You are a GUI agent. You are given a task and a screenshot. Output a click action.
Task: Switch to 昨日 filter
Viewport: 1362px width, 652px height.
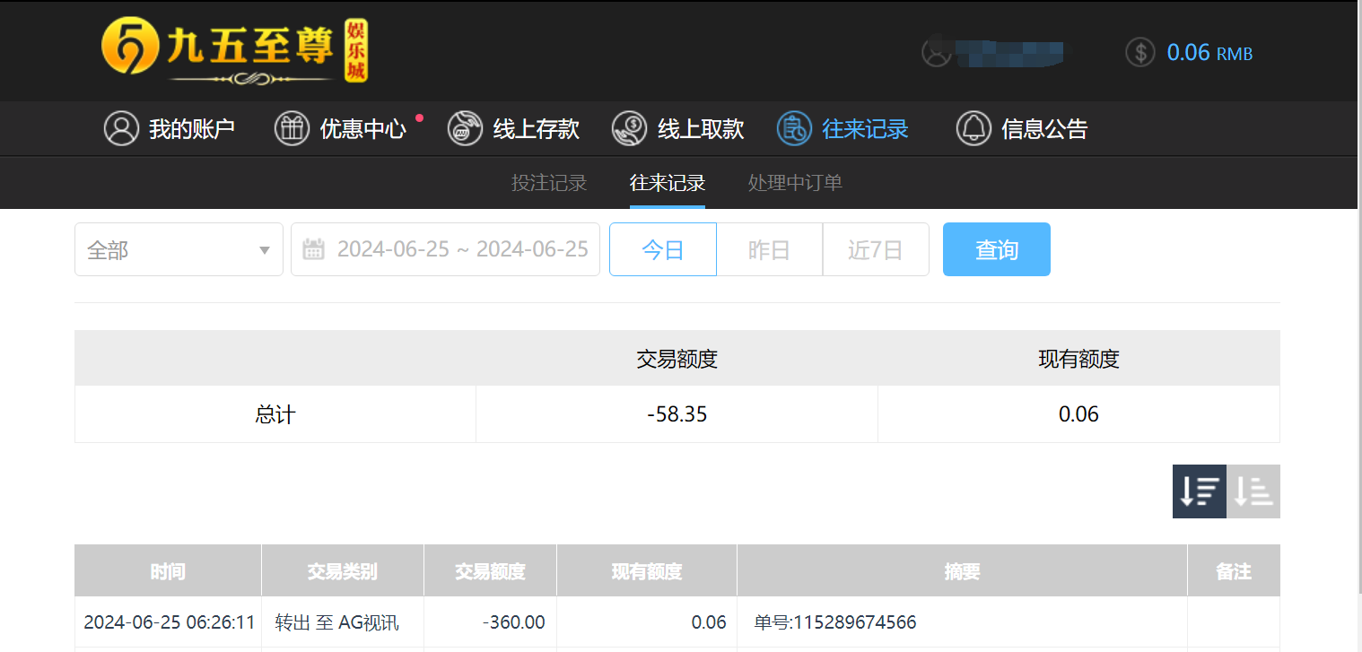coord(769,249)
